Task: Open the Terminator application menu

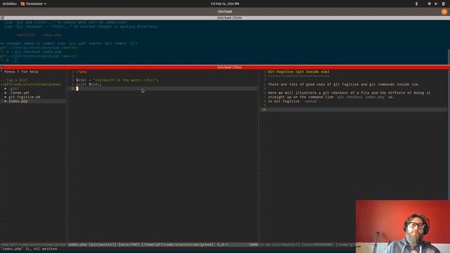Action: pyautogui.click(x=34, y=4)
